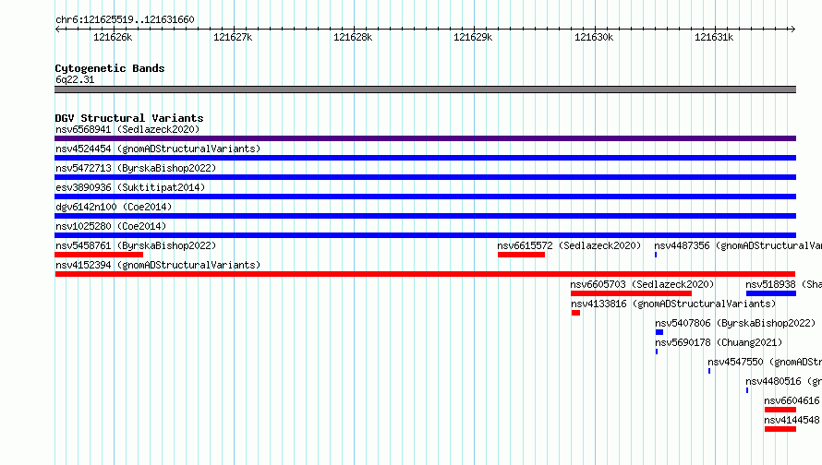
Task: Open the nsv518938 variant label
Action: (784, 284)
